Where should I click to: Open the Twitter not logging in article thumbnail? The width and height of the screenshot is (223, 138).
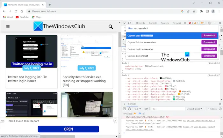[32, 51]
